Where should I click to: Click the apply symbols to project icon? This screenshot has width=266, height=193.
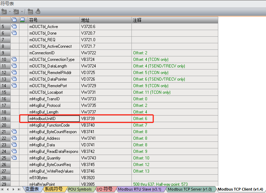coord(38,11)
